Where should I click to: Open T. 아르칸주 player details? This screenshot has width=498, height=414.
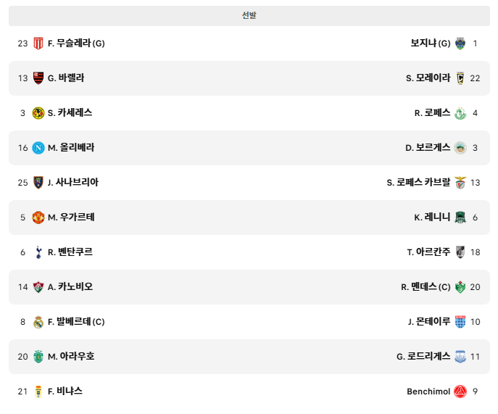(428, 252)
